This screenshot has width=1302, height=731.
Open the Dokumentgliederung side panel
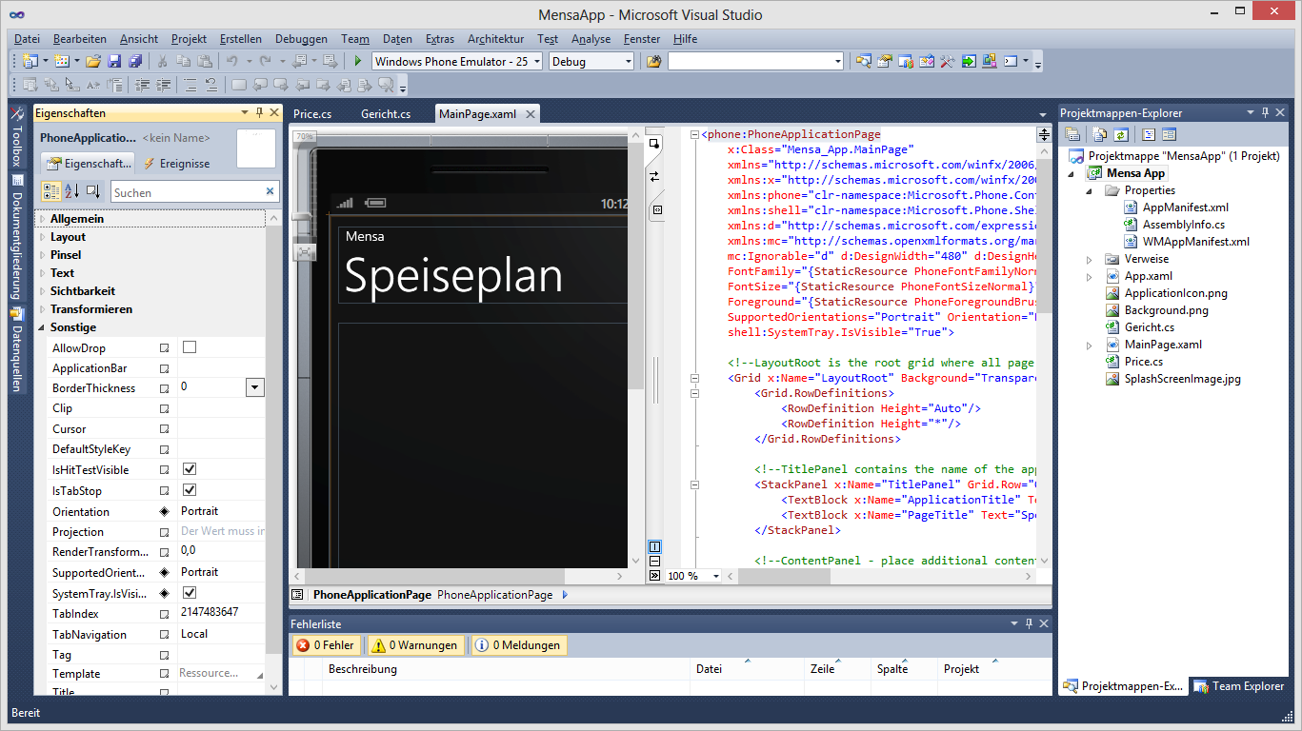[16, 238]
